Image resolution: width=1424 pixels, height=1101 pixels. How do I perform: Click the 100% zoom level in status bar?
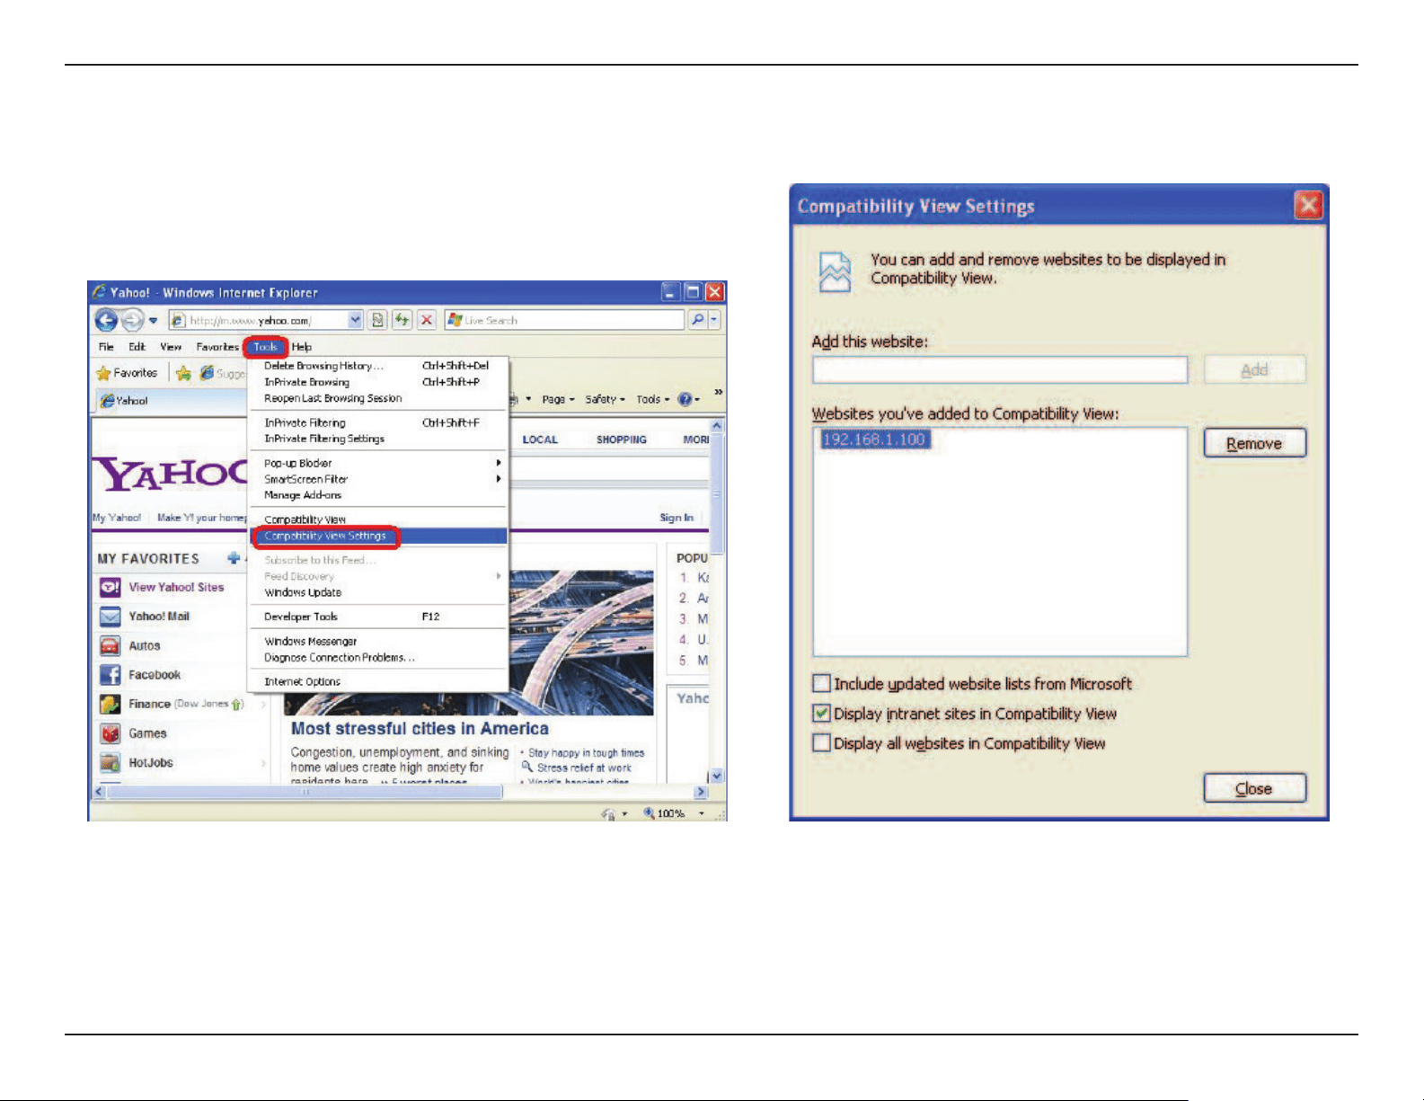point(670,813)
